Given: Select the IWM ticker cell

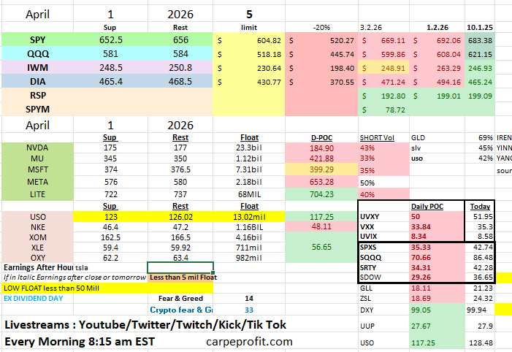Looking at the screenshot, I should coord(37,68).
